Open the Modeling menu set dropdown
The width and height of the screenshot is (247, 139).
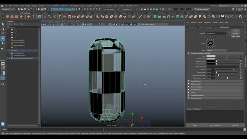(8, 9)
